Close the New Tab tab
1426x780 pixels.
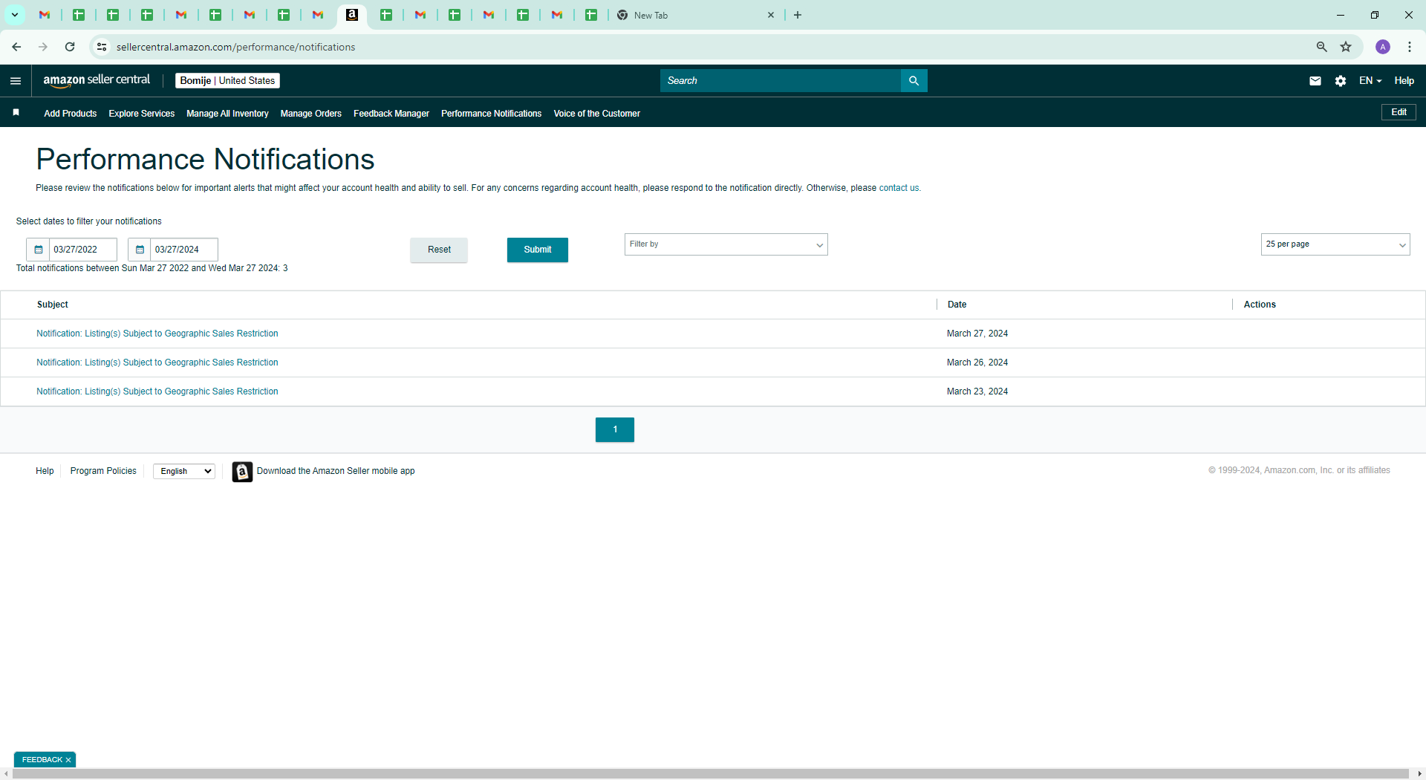click(771, 15)
